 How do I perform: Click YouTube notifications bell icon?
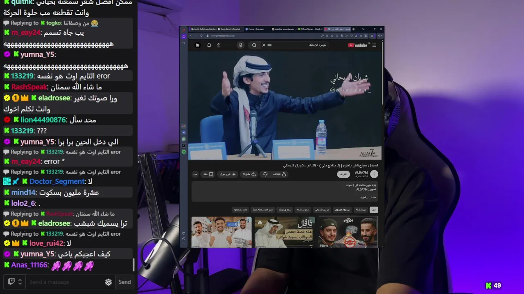(209, 45)
